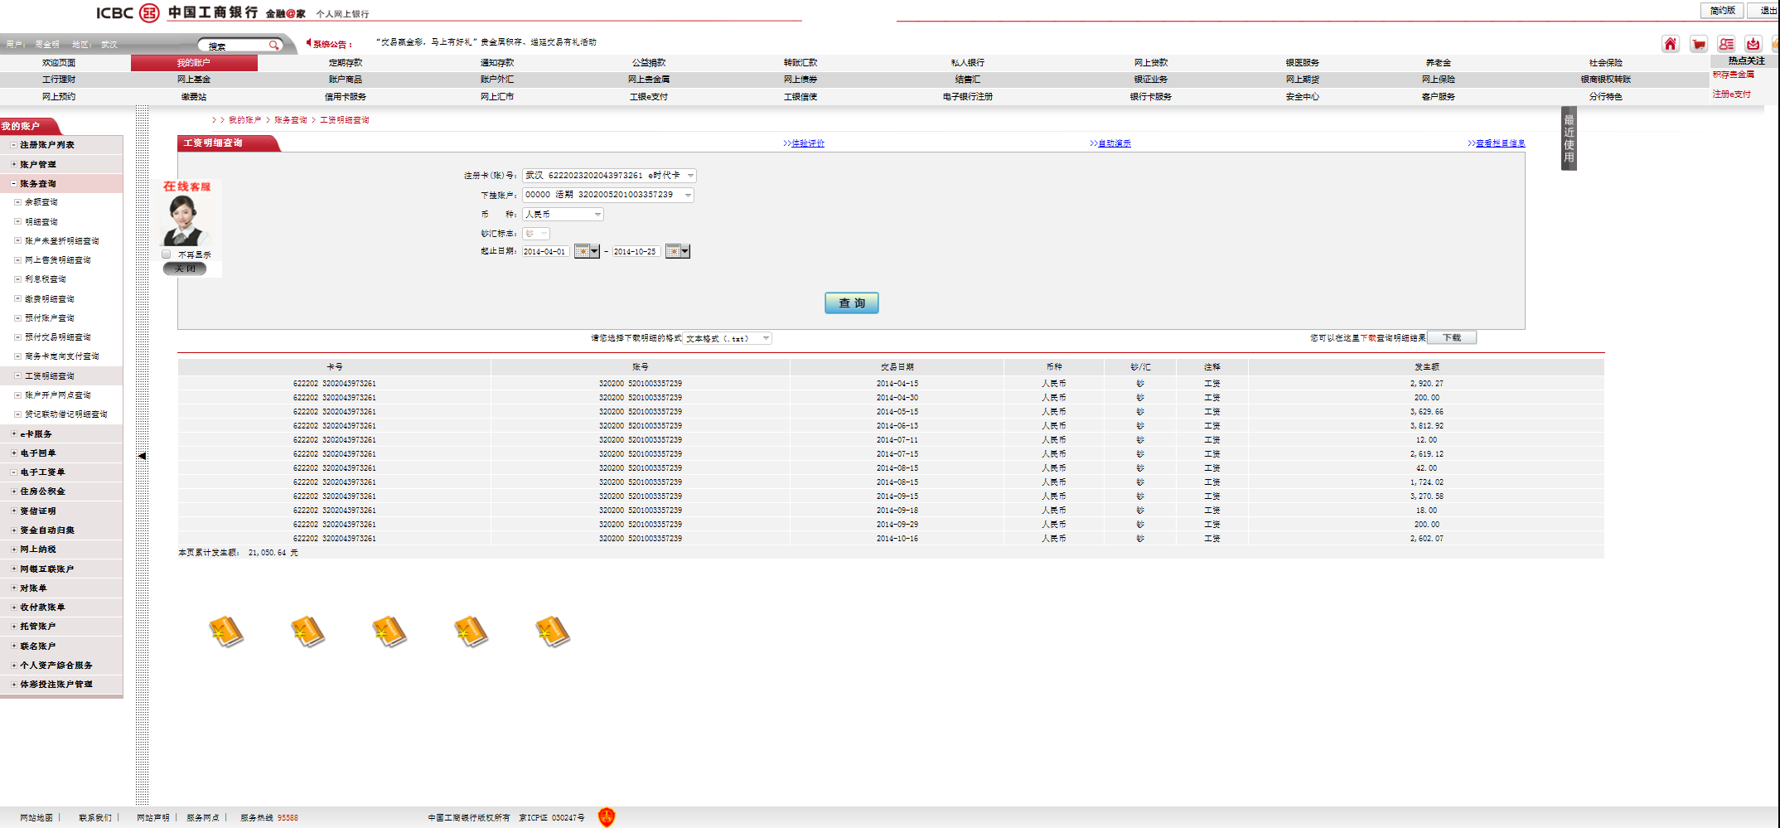Select 余额查询 in the sidebar
This screenshot has width=1780, height=828.
coord(41,202)
